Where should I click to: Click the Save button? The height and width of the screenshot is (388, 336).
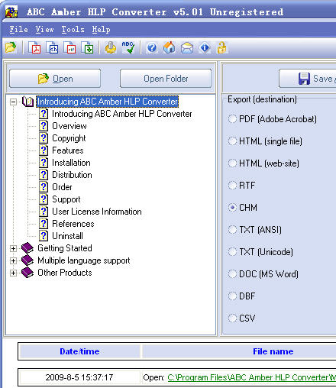tap(308, 79)
